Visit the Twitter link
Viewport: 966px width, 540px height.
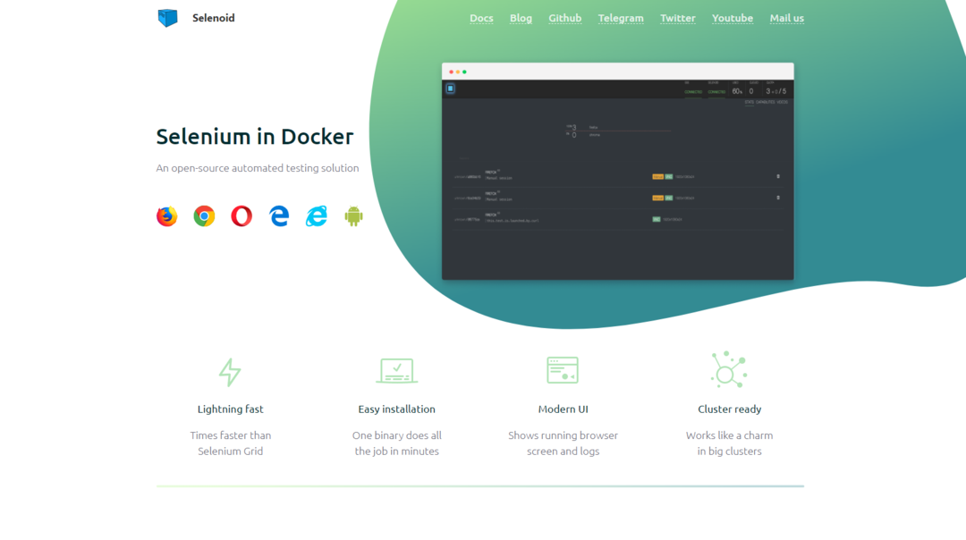tap(678, 19)
